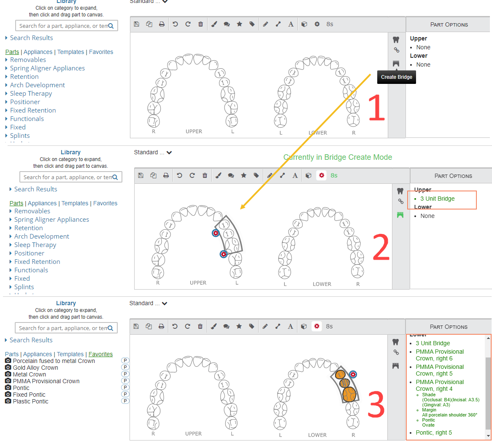Screen dimensions: 492x446
Task: Click gear handle beside the orange lower bridge
Action: (353, 374)
